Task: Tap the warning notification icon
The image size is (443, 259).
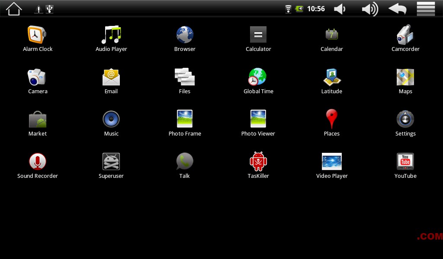Action: 39,9
